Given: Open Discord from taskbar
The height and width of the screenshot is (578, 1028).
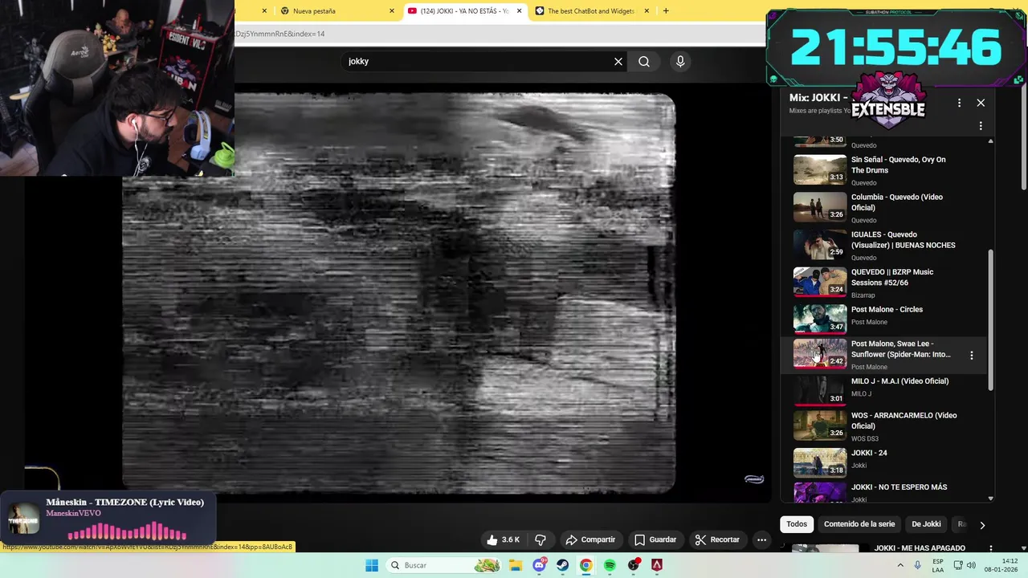Looking at the screenshot, I should (539, 565).
